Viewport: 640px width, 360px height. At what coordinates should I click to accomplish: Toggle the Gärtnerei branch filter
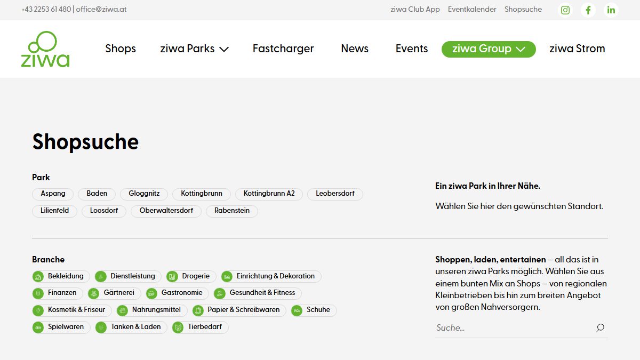point(114,293)
